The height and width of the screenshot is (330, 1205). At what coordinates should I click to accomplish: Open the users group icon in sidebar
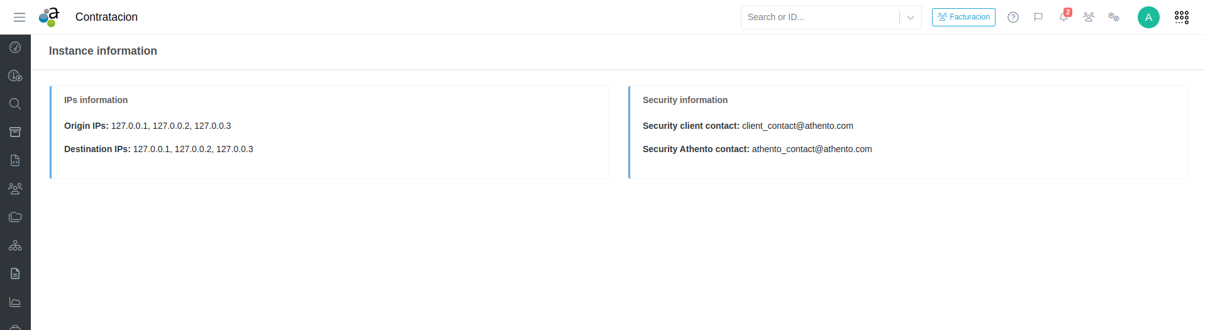tap(15, 189)
